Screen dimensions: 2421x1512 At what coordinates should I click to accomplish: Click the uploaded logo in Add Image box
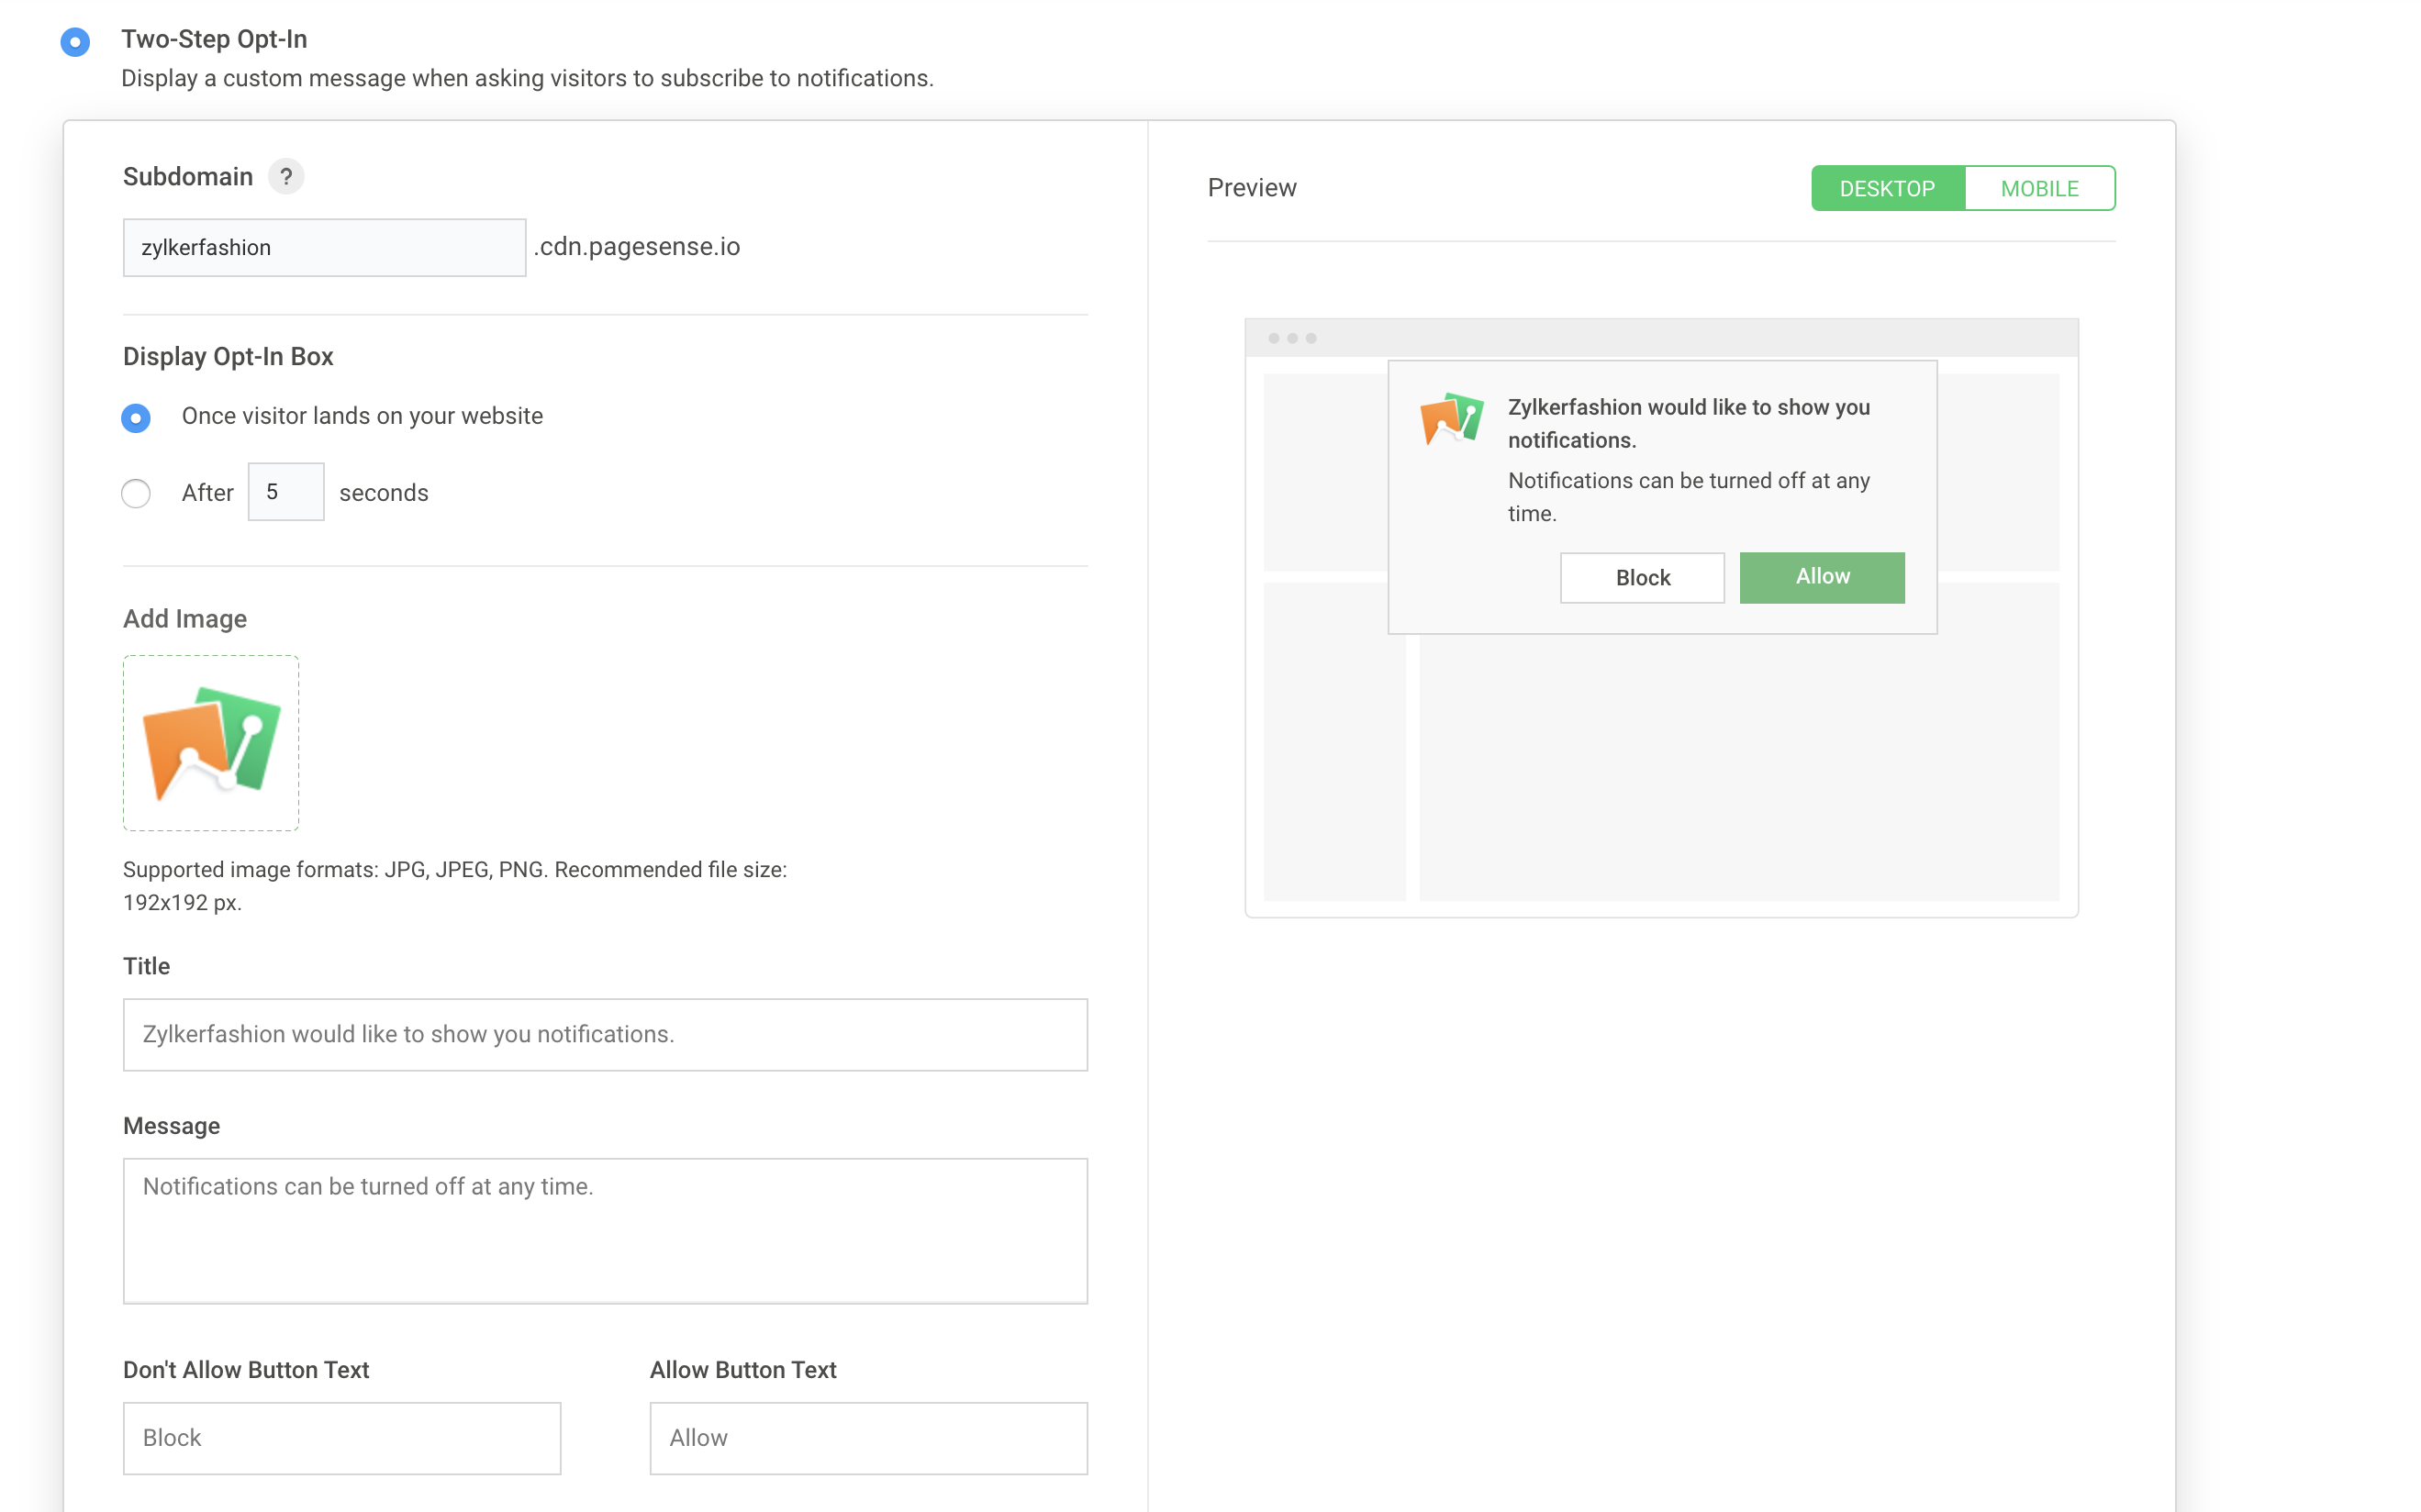[211, 743]
